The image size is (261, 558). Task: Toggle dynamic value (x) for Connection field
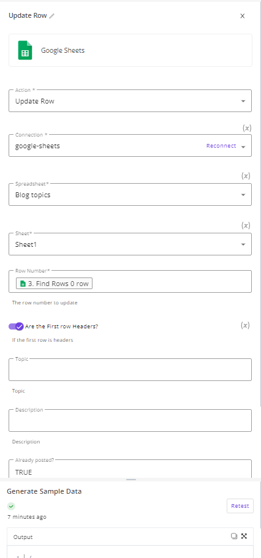246,128
